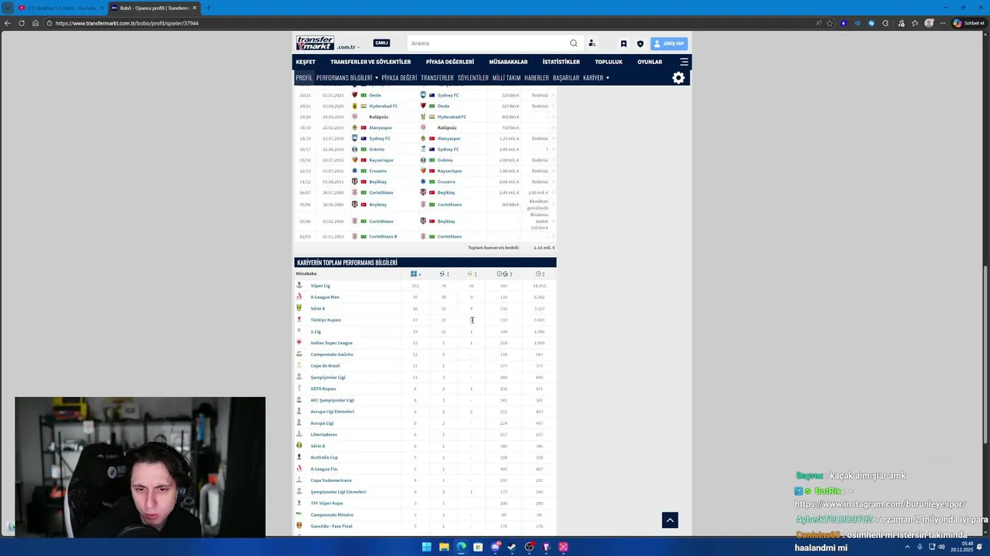Viewport: 990px width, 556px height.
Task: Open MÜSABAKALAR menu
Action: click(x=508, y=62)
